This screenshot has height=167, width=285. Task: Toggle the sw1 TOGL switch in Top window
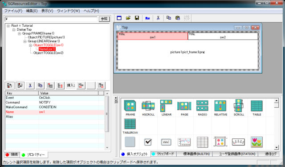coord(153,36)
